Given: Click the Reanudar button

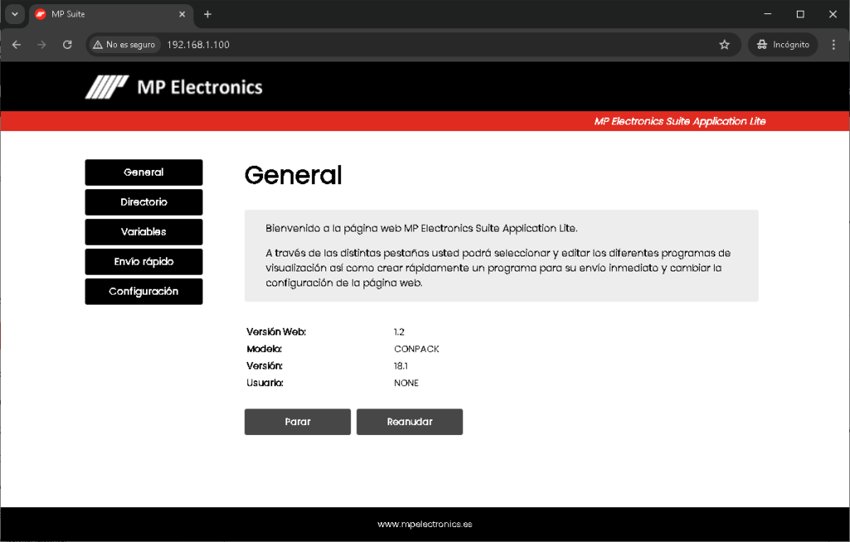Looking at the screenshot, I should [410, 422].
